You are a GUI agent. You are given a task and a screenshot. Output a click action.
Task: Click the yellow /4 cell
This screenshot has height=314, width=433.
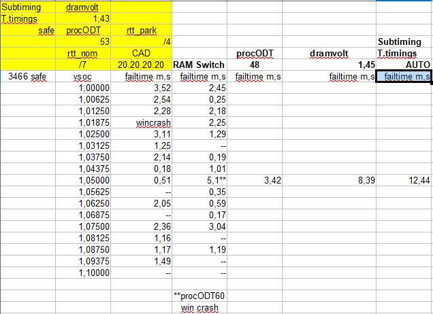point(142,41)
